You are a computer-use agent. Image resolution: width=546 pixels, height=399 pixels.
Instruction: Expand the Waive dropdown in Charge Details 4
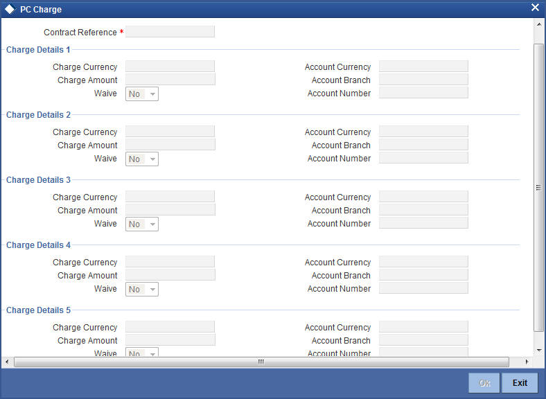coord(142,290)
